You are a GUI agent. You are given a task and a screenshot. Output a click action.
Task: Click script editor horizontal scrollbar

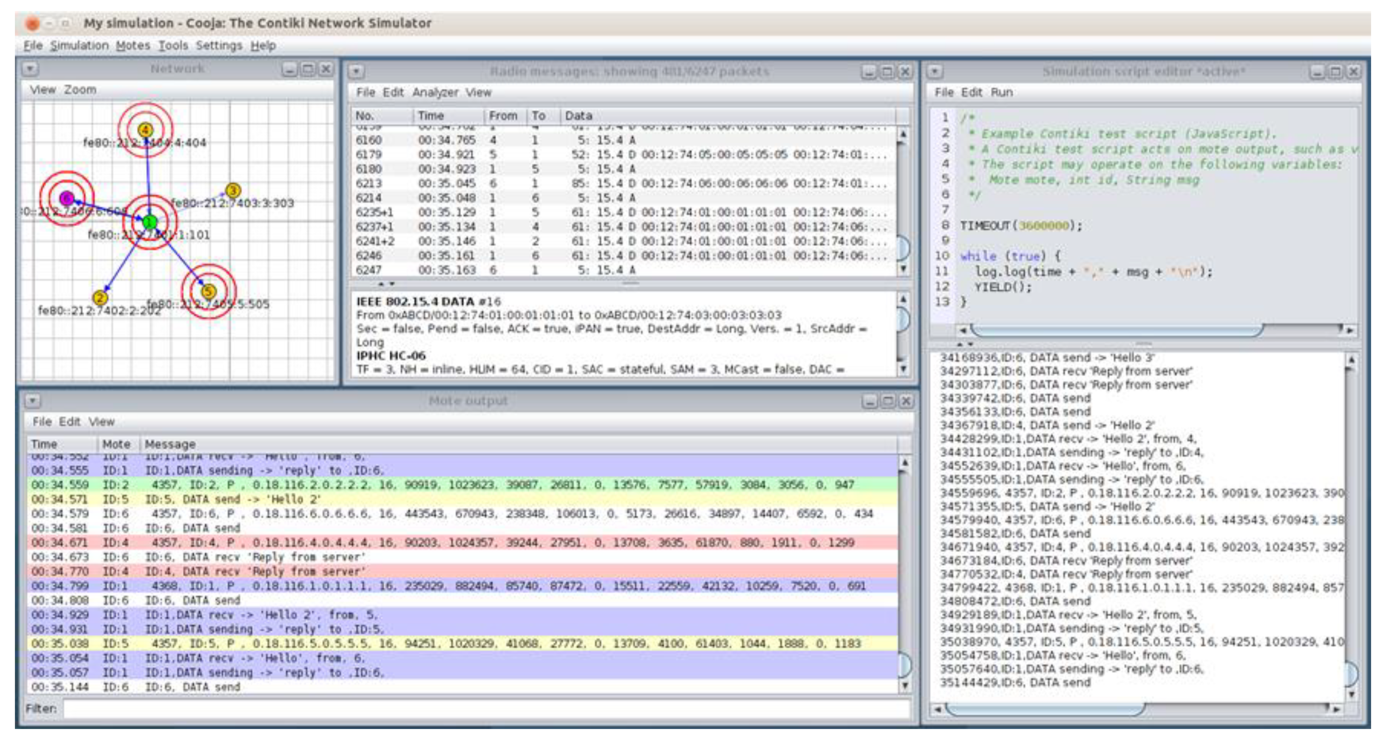click(1117, 330)
